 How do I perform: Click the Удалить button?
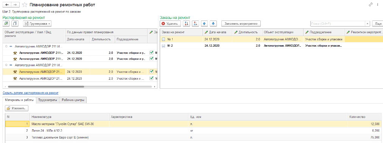[170, 24]
